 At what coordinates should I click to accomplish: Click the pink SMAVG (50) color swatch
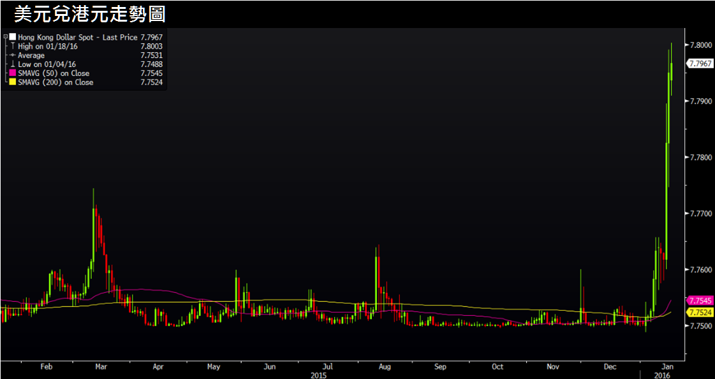coord(12,73)
